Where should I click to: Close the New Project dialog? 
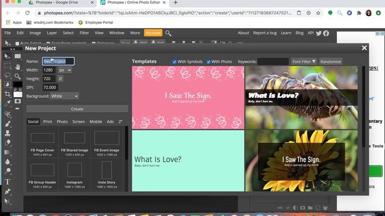(364, 48)
